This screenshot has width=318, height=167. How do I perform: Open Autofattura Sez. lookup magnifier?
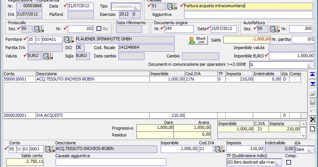click(273, 29)
